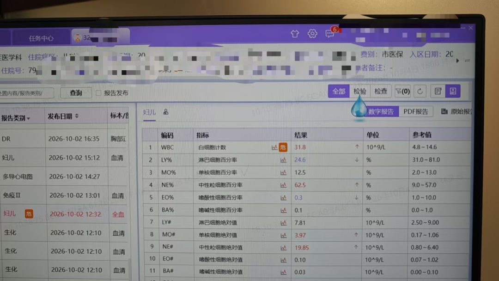Screen dimensions: 499x281
Task: Switch to list view layout icon
Action: 438,92
